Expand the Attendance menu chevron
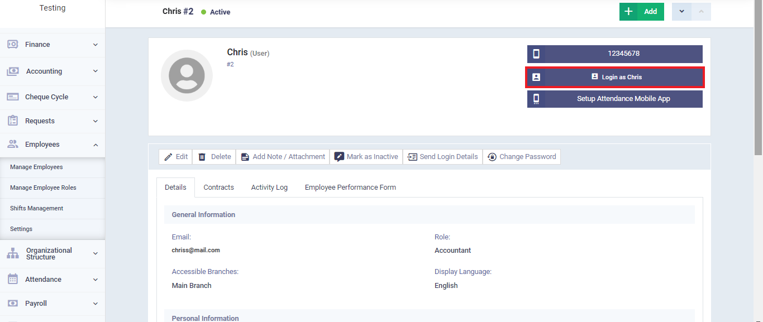 (x=96, y=280)
